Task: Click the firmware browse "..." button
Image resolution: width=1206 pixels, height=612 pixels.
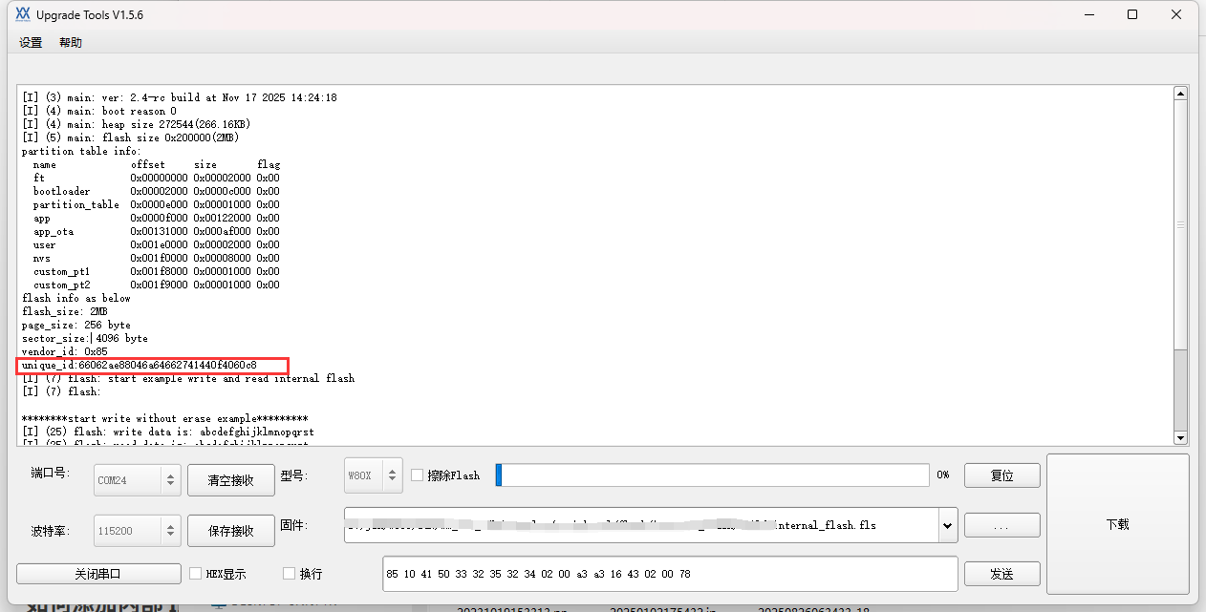Action: [1001, 525]
